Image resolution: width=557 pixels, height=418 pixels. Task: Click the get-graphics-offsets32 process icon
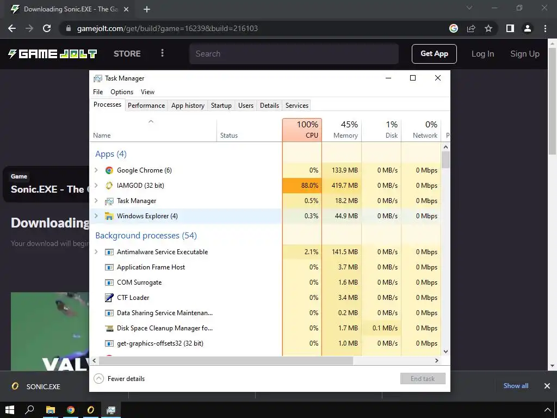click(109, 344)
